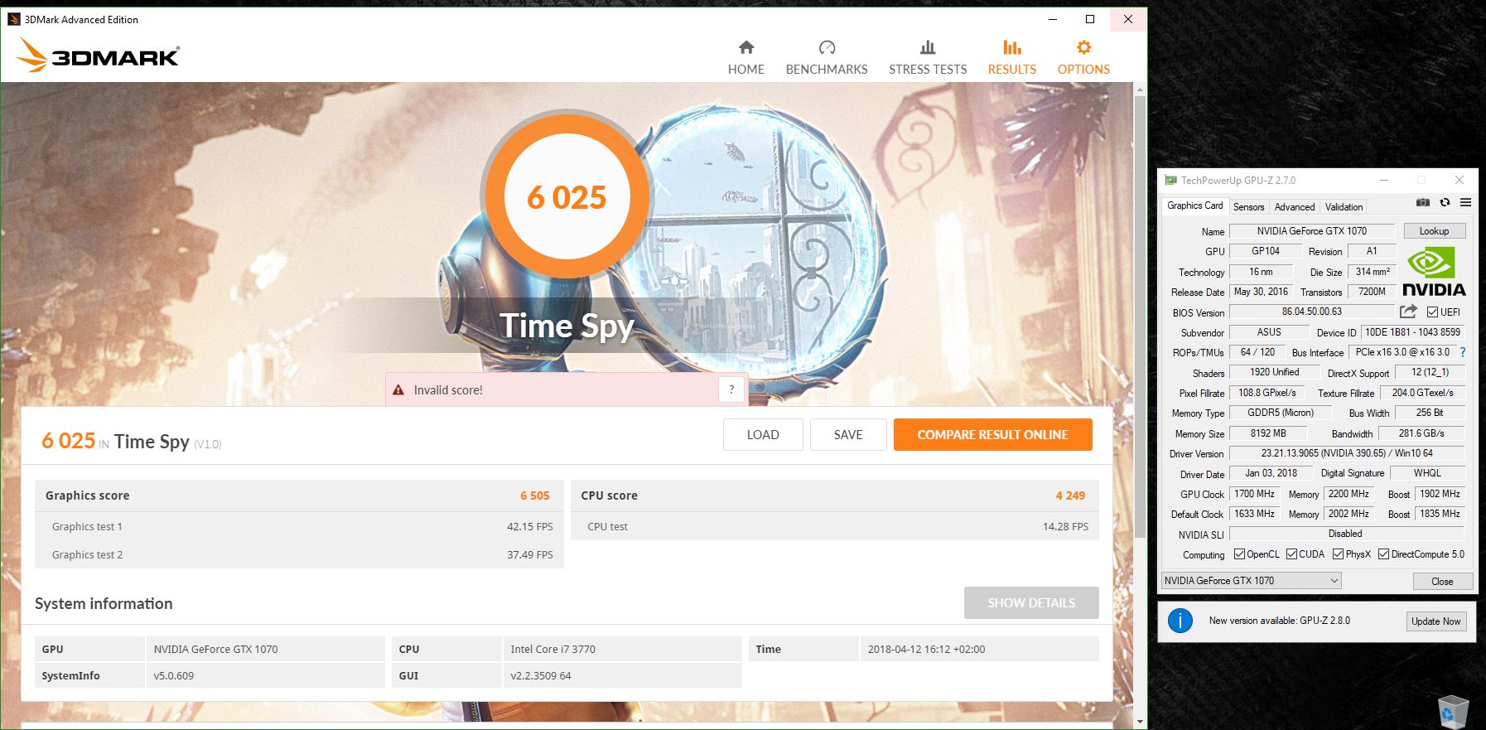Maximize the 3DMark window
The height and width of the screenshot is (730, 1486).
pyautogui.click(x=1089, y=19)
